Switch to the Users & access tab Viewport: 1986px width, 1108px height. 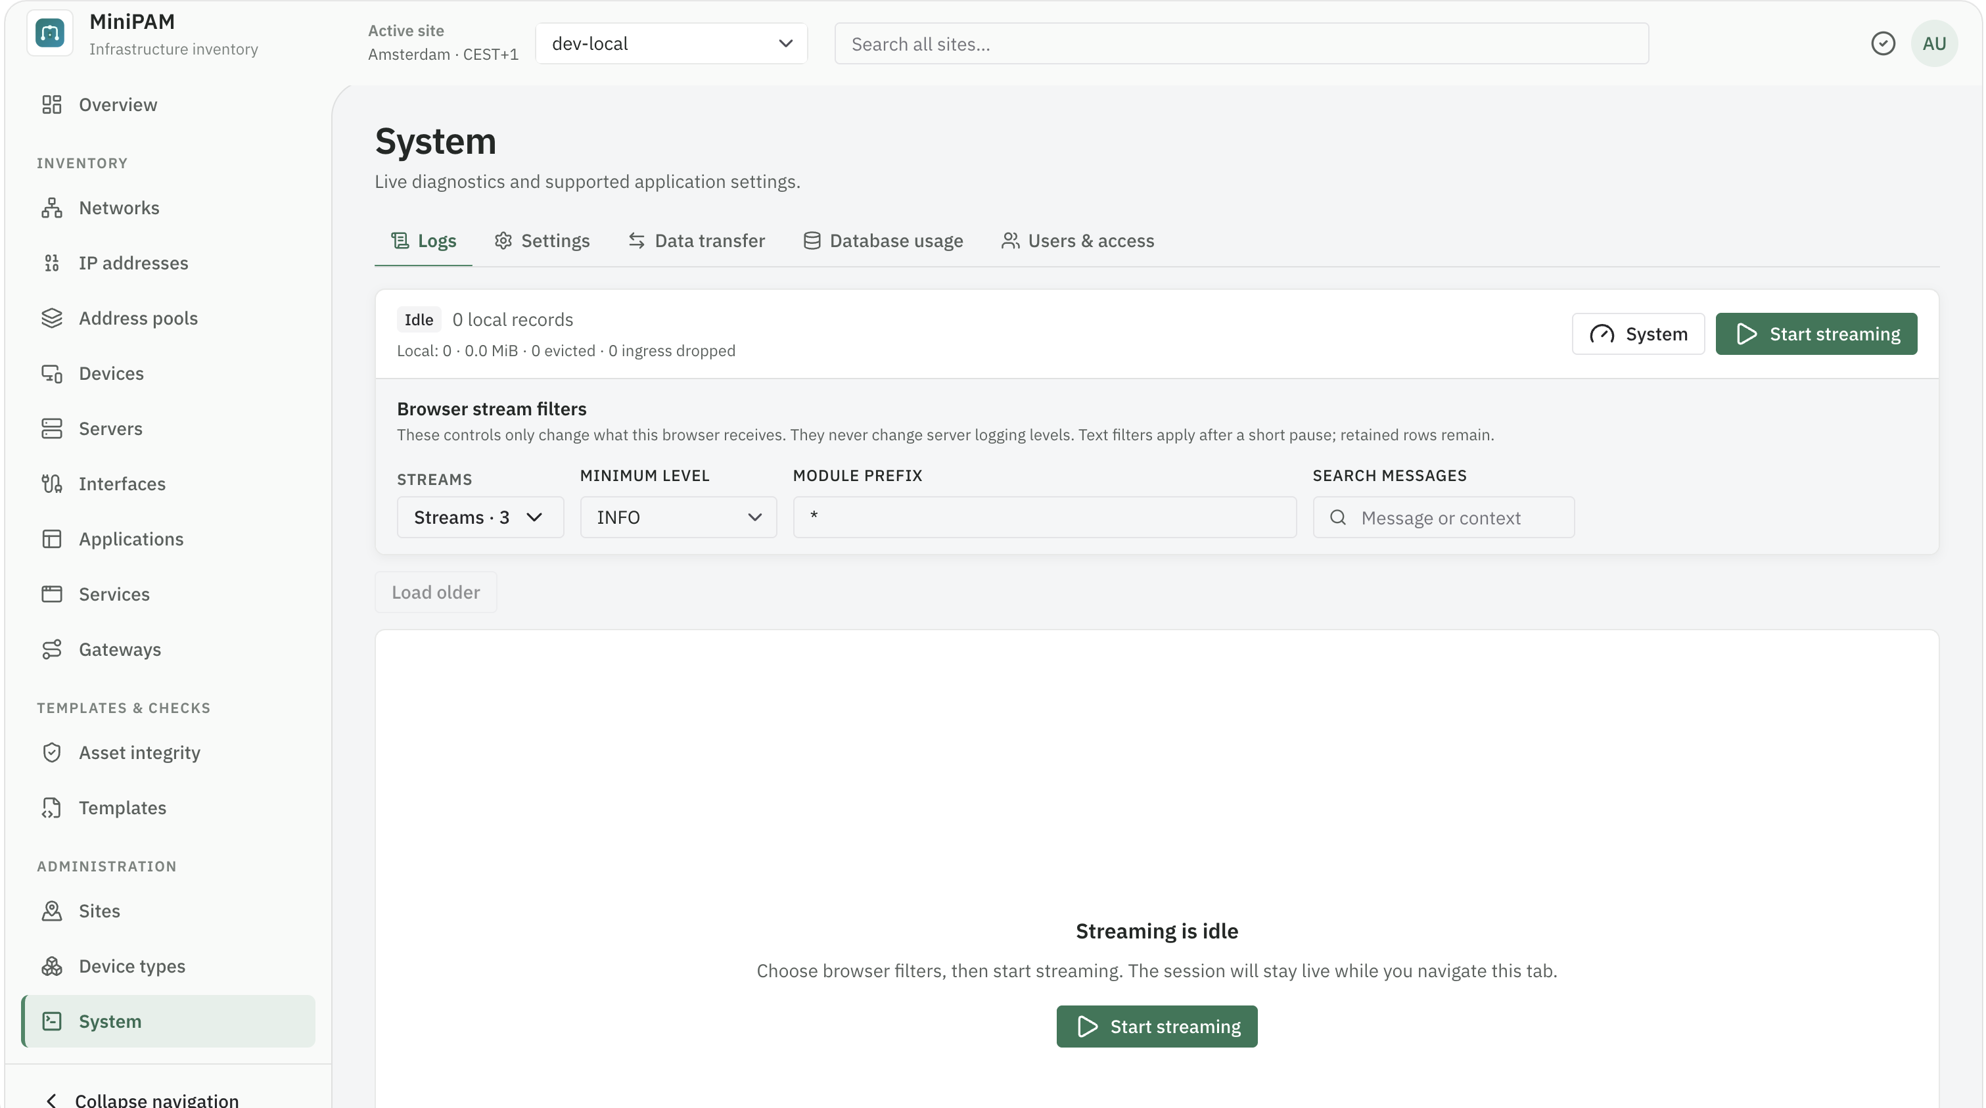(1078, 241)
